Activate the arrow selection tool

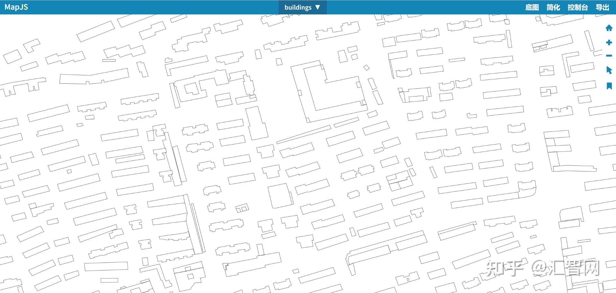(609, 71)
